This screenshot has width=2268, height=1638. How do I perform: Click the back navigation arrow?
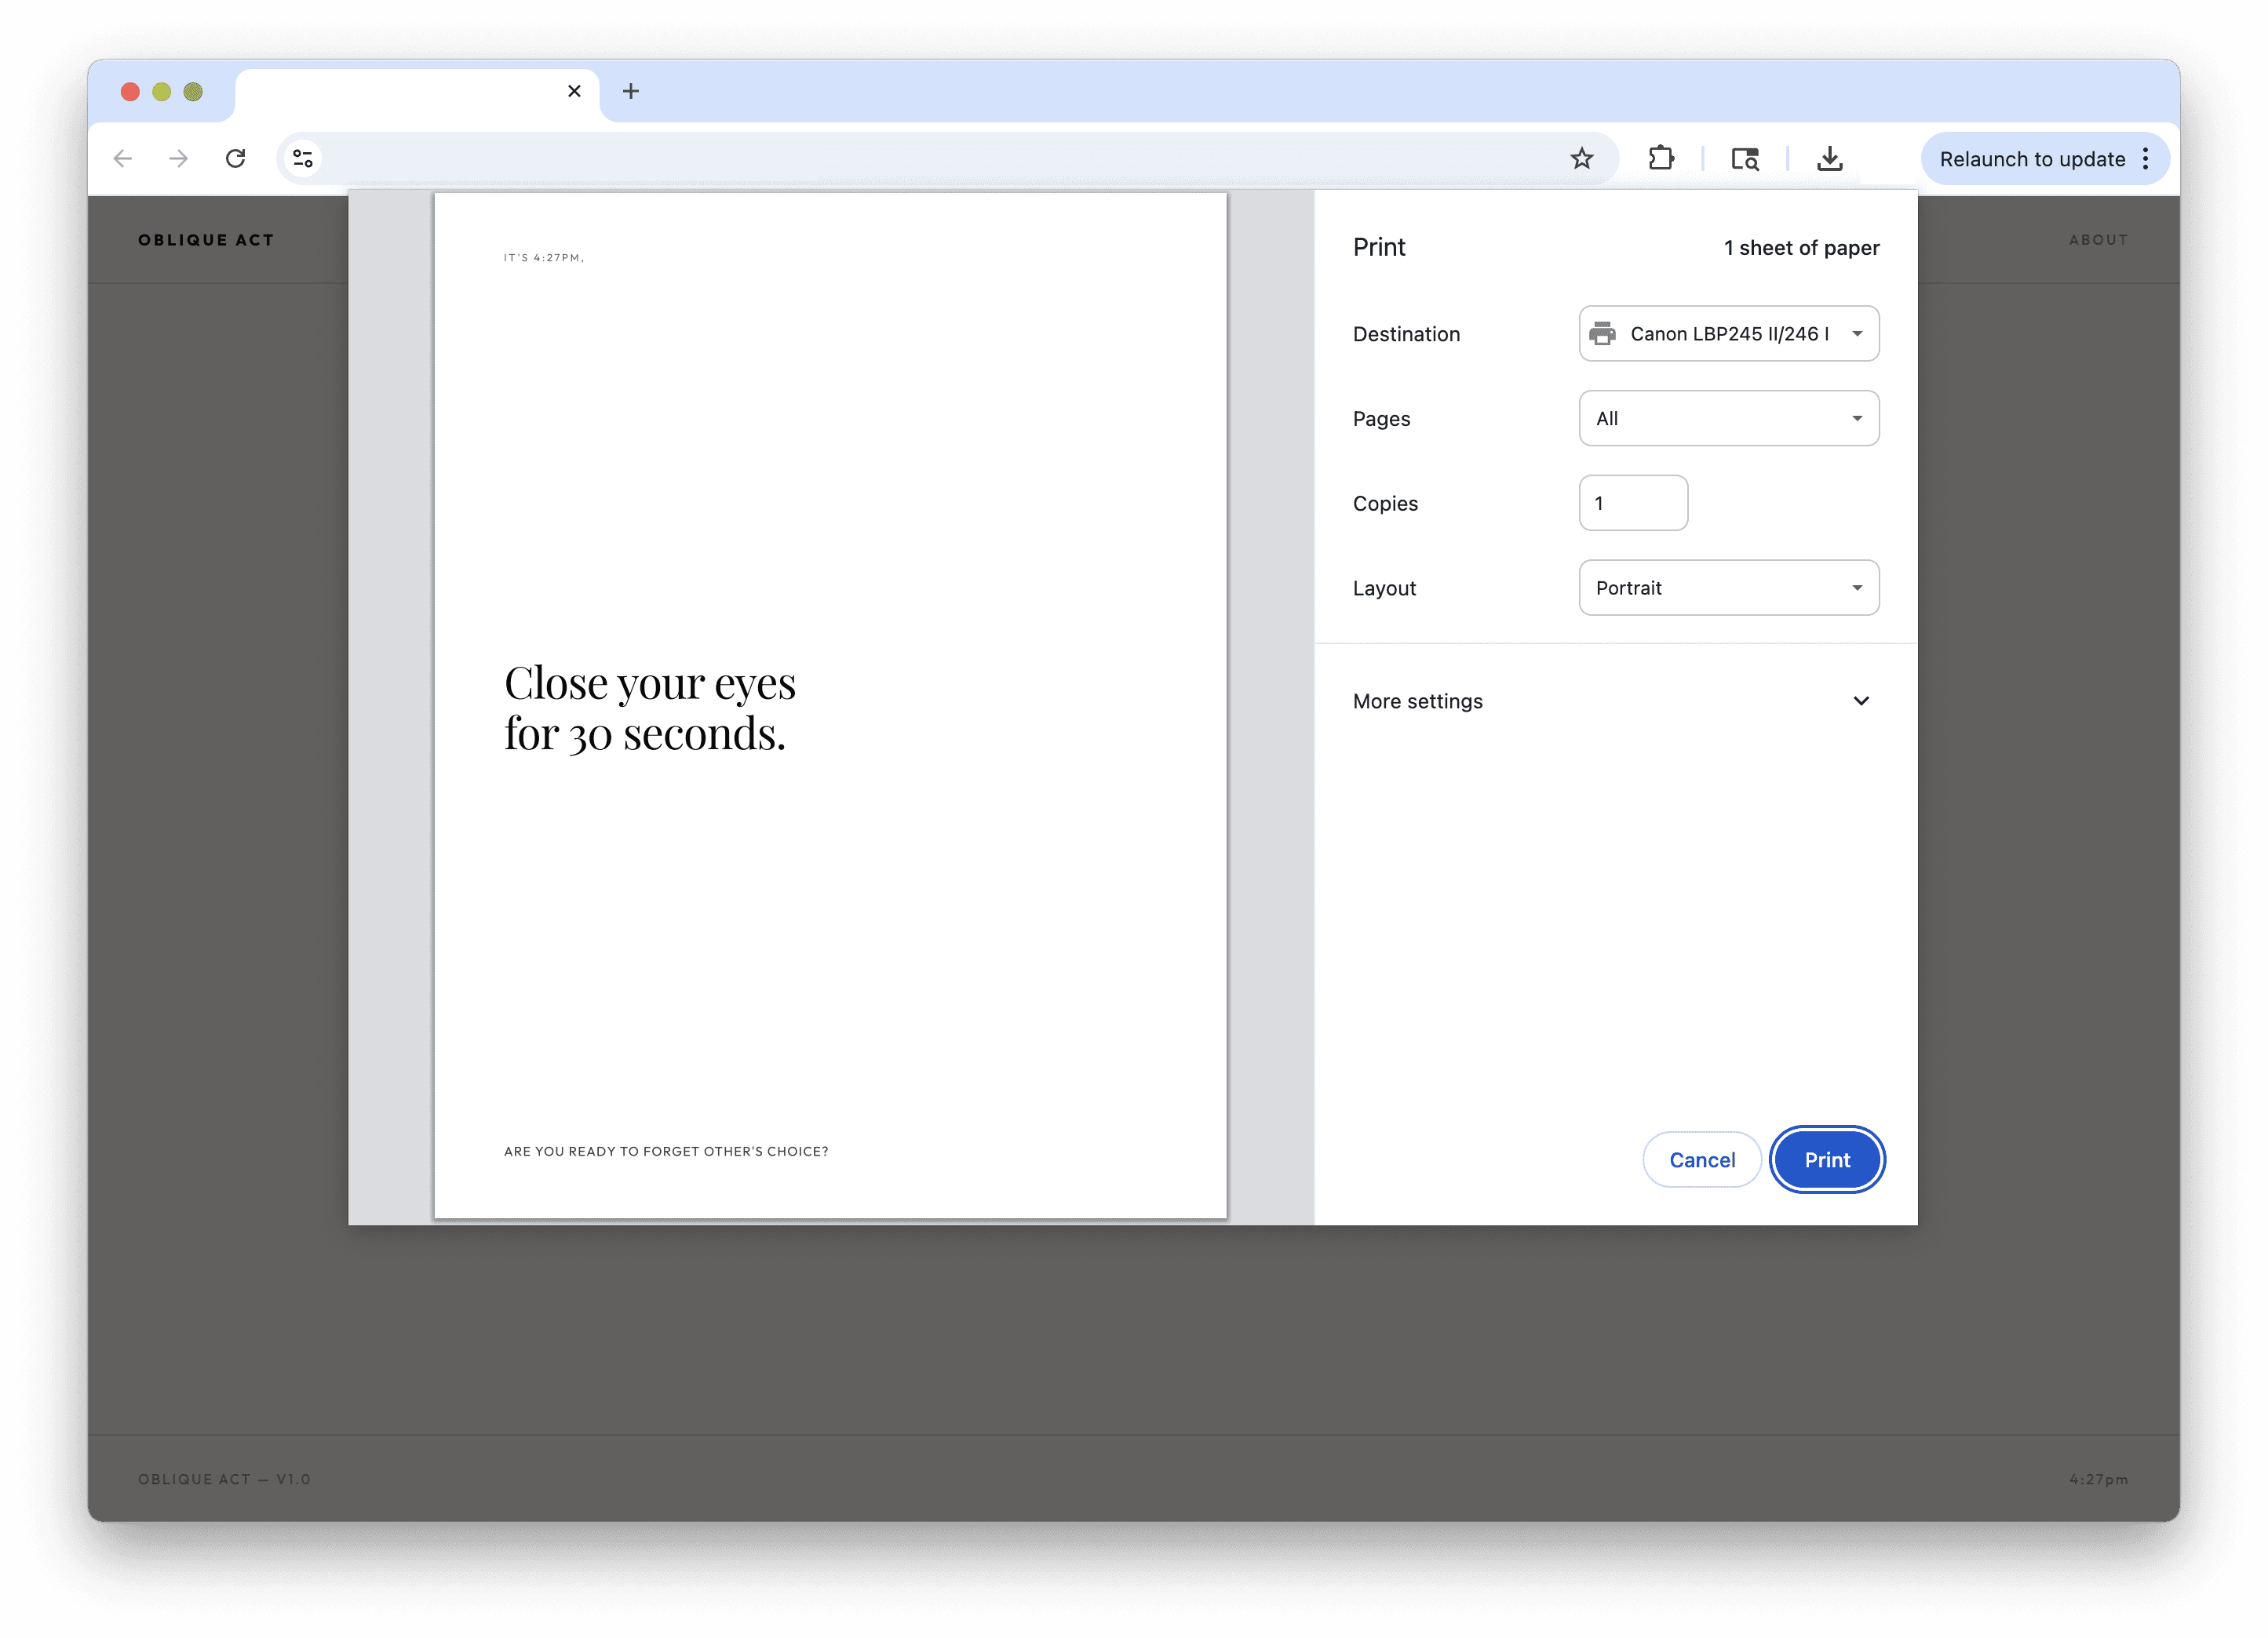(123, 159)
